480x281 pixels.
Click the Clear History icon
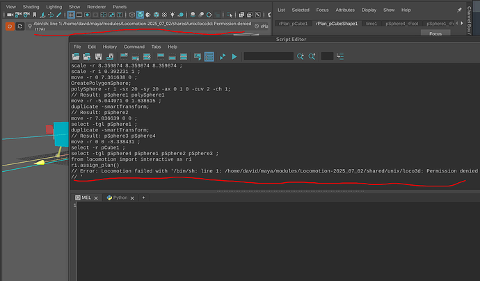click(124, 56)
